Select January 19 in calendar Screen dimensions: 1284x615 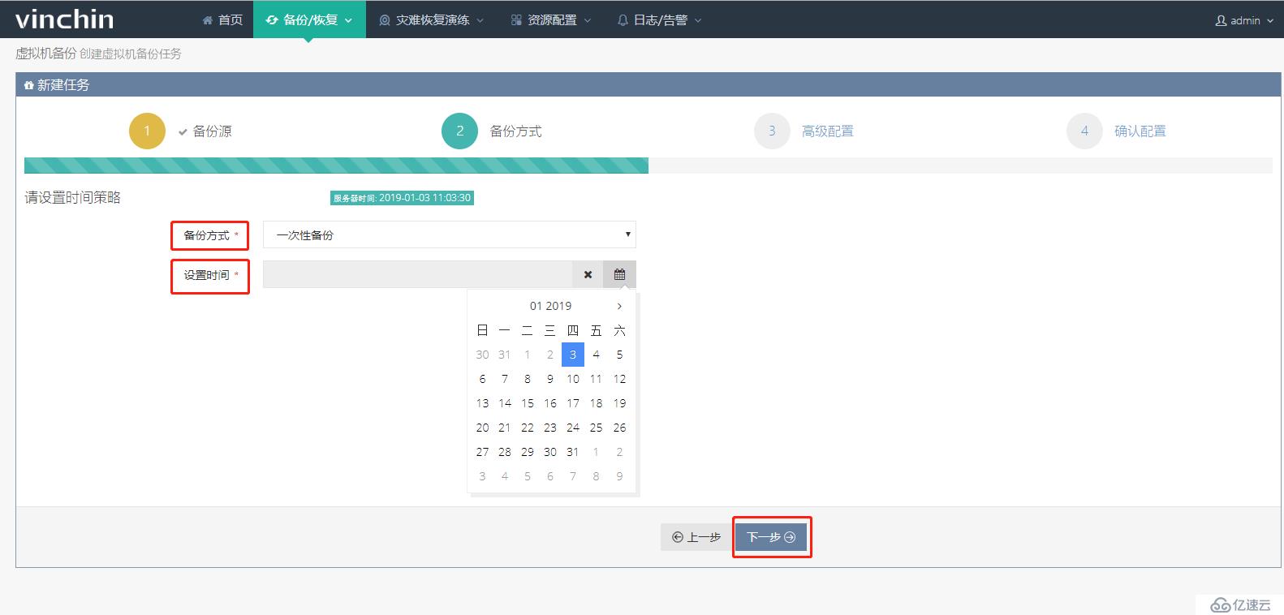click(x=619, y=403)
